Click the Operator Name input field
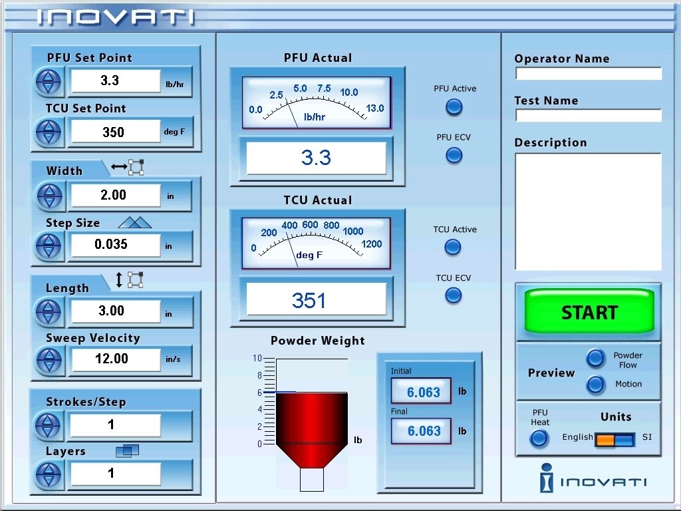Viewport: 681px width, 511px height. [x=588, y=73]
